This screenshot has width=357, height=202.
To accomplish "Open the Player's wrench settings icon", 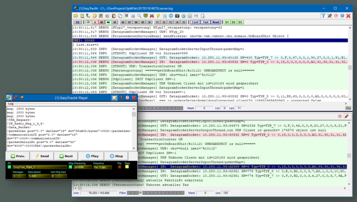I will pos(121,97).
